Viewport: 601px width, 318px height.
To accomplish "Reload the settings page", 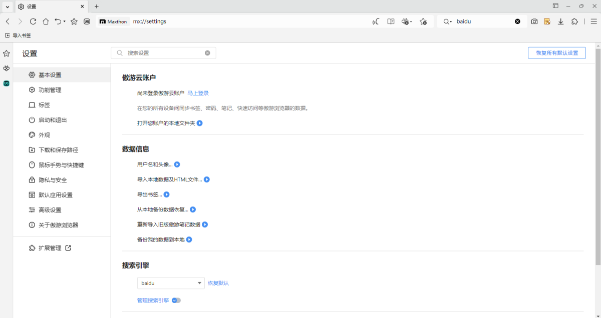I will coord(33,21).
